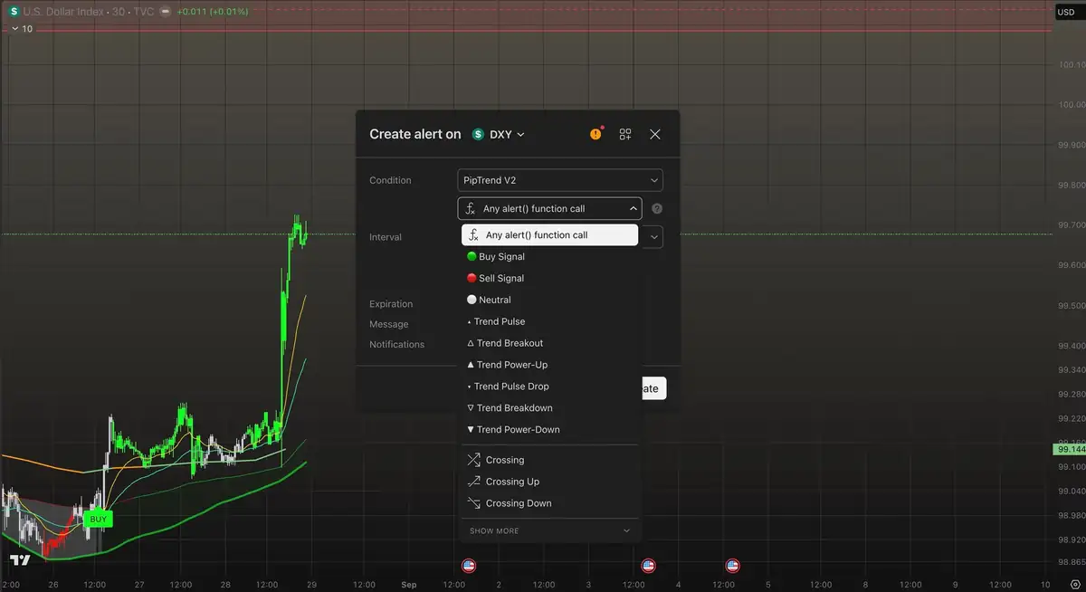Click the green 99.144 price label
The height and width of the screenshot is (592, 1086).
(1070, 449)
